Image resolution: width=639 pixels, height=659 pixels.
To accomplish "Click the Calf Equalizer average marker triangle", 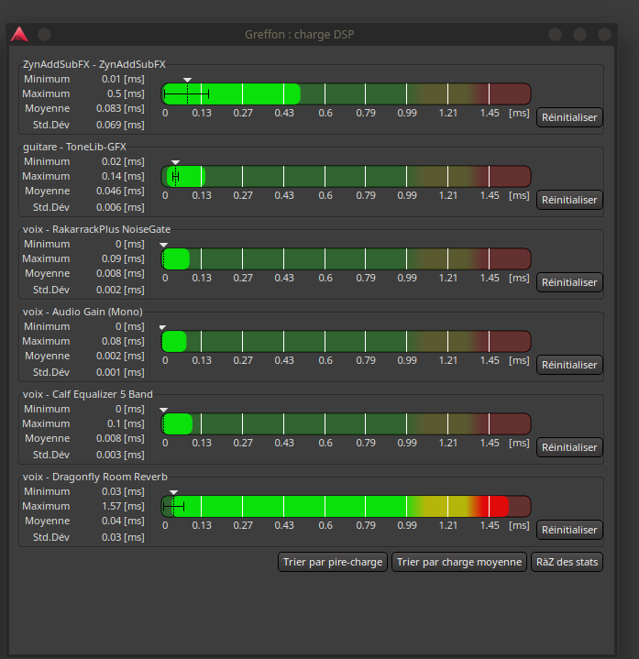I will (164, 410).
